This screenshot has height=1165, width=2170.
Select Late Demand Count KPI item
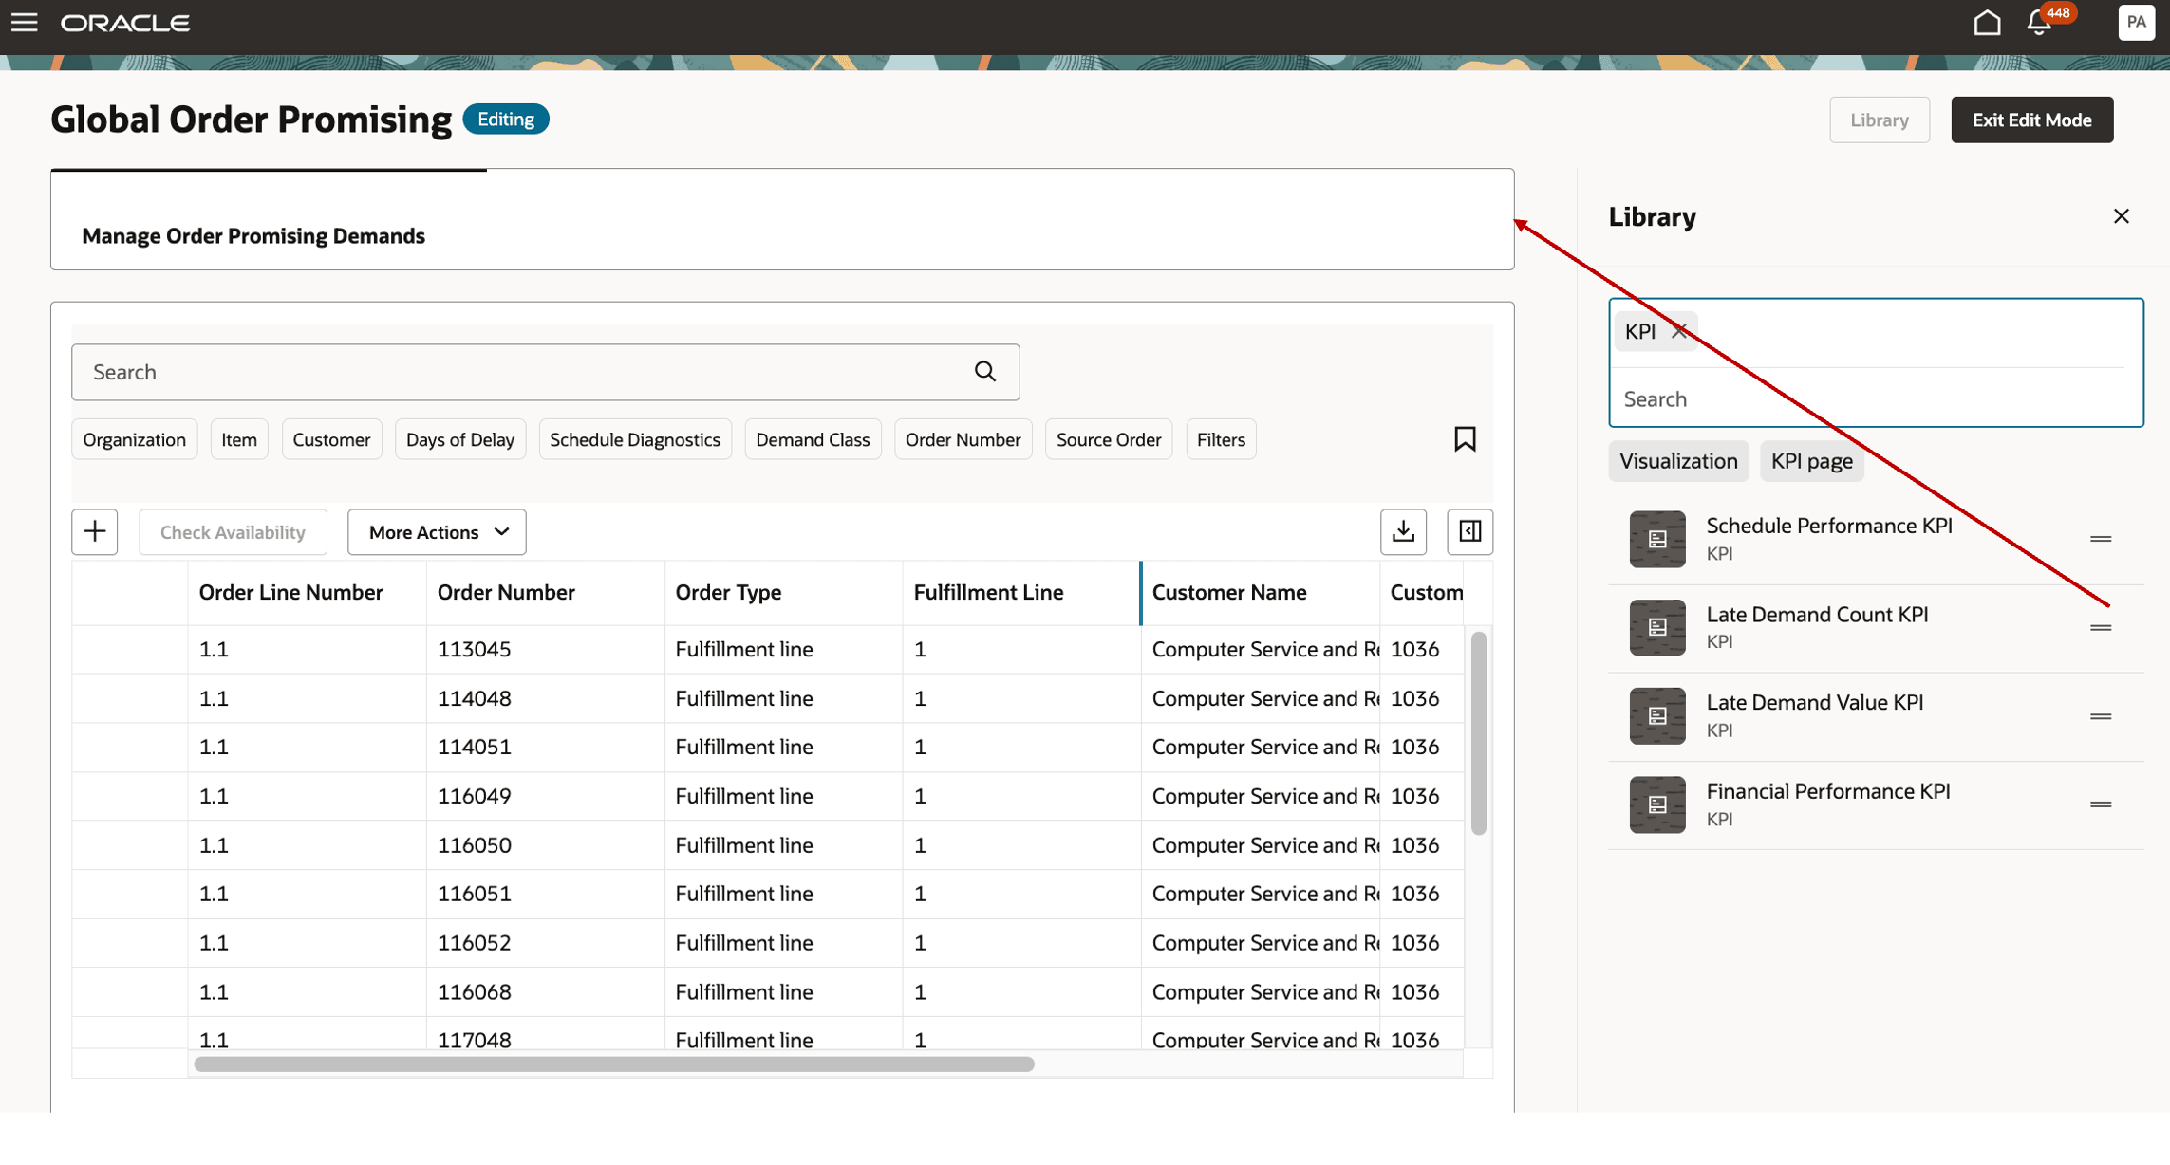1876,627
